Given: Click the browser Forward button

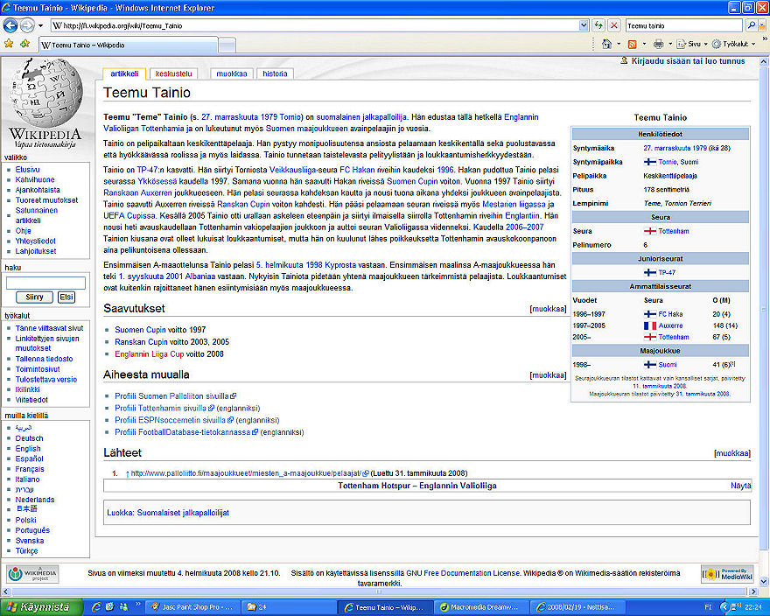Looking at the screenshot, I should [27, 25].
